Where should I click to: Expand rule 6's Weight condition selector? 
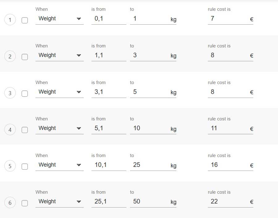coord(59,202)
